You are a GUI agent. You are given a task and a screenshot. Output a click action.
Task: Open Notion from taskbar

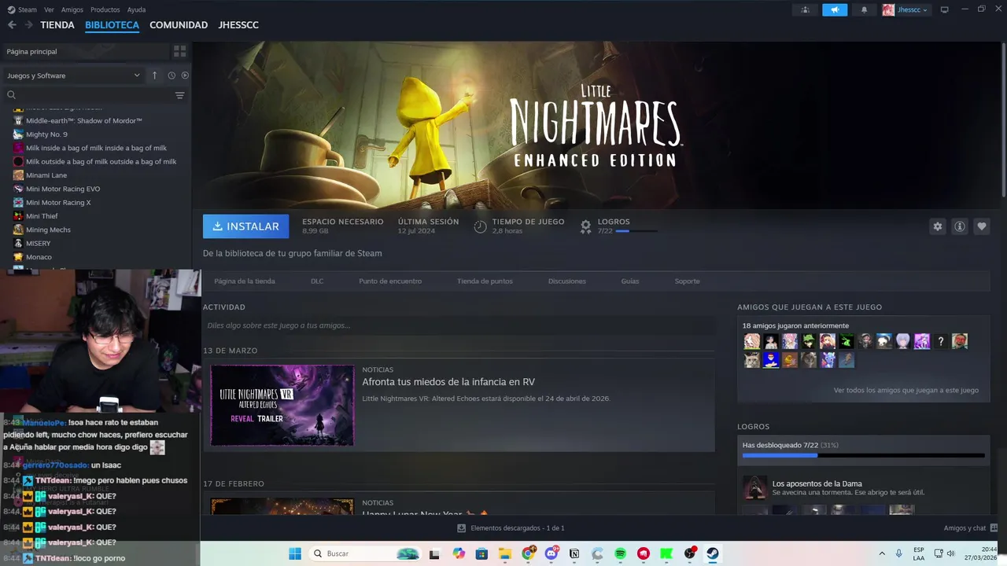(x=574, y=553)
